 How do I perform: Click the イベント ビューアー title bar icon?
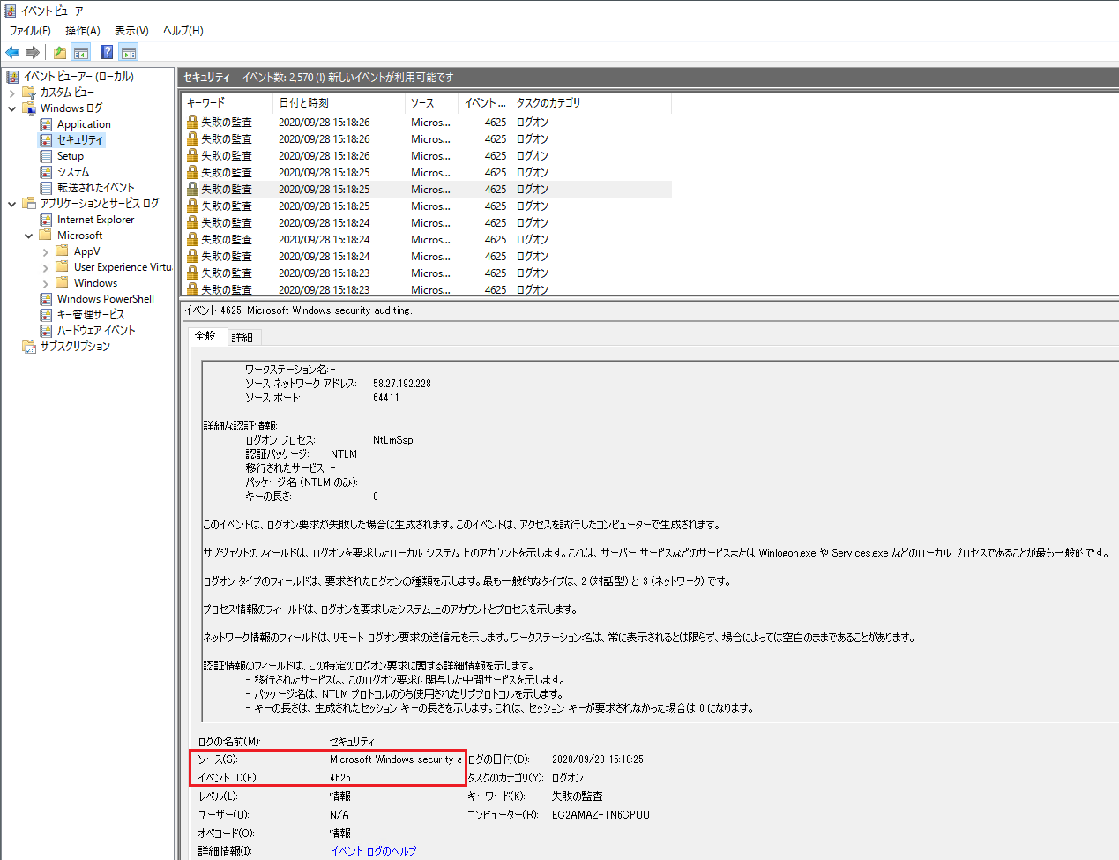(10, 11)
